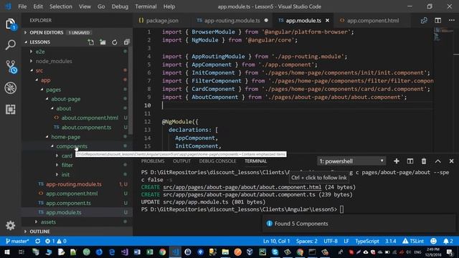Open errors and warnings count in status bar
Viewport: 459px width, 258px height.
coord(56,242)
